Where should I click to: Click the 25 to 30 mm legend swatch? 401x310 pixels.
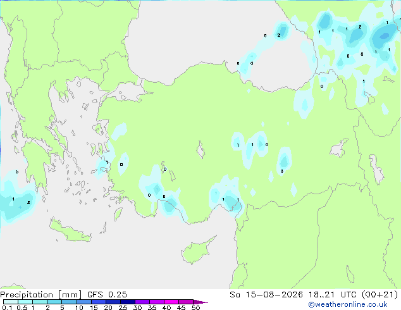click(127, 302)
